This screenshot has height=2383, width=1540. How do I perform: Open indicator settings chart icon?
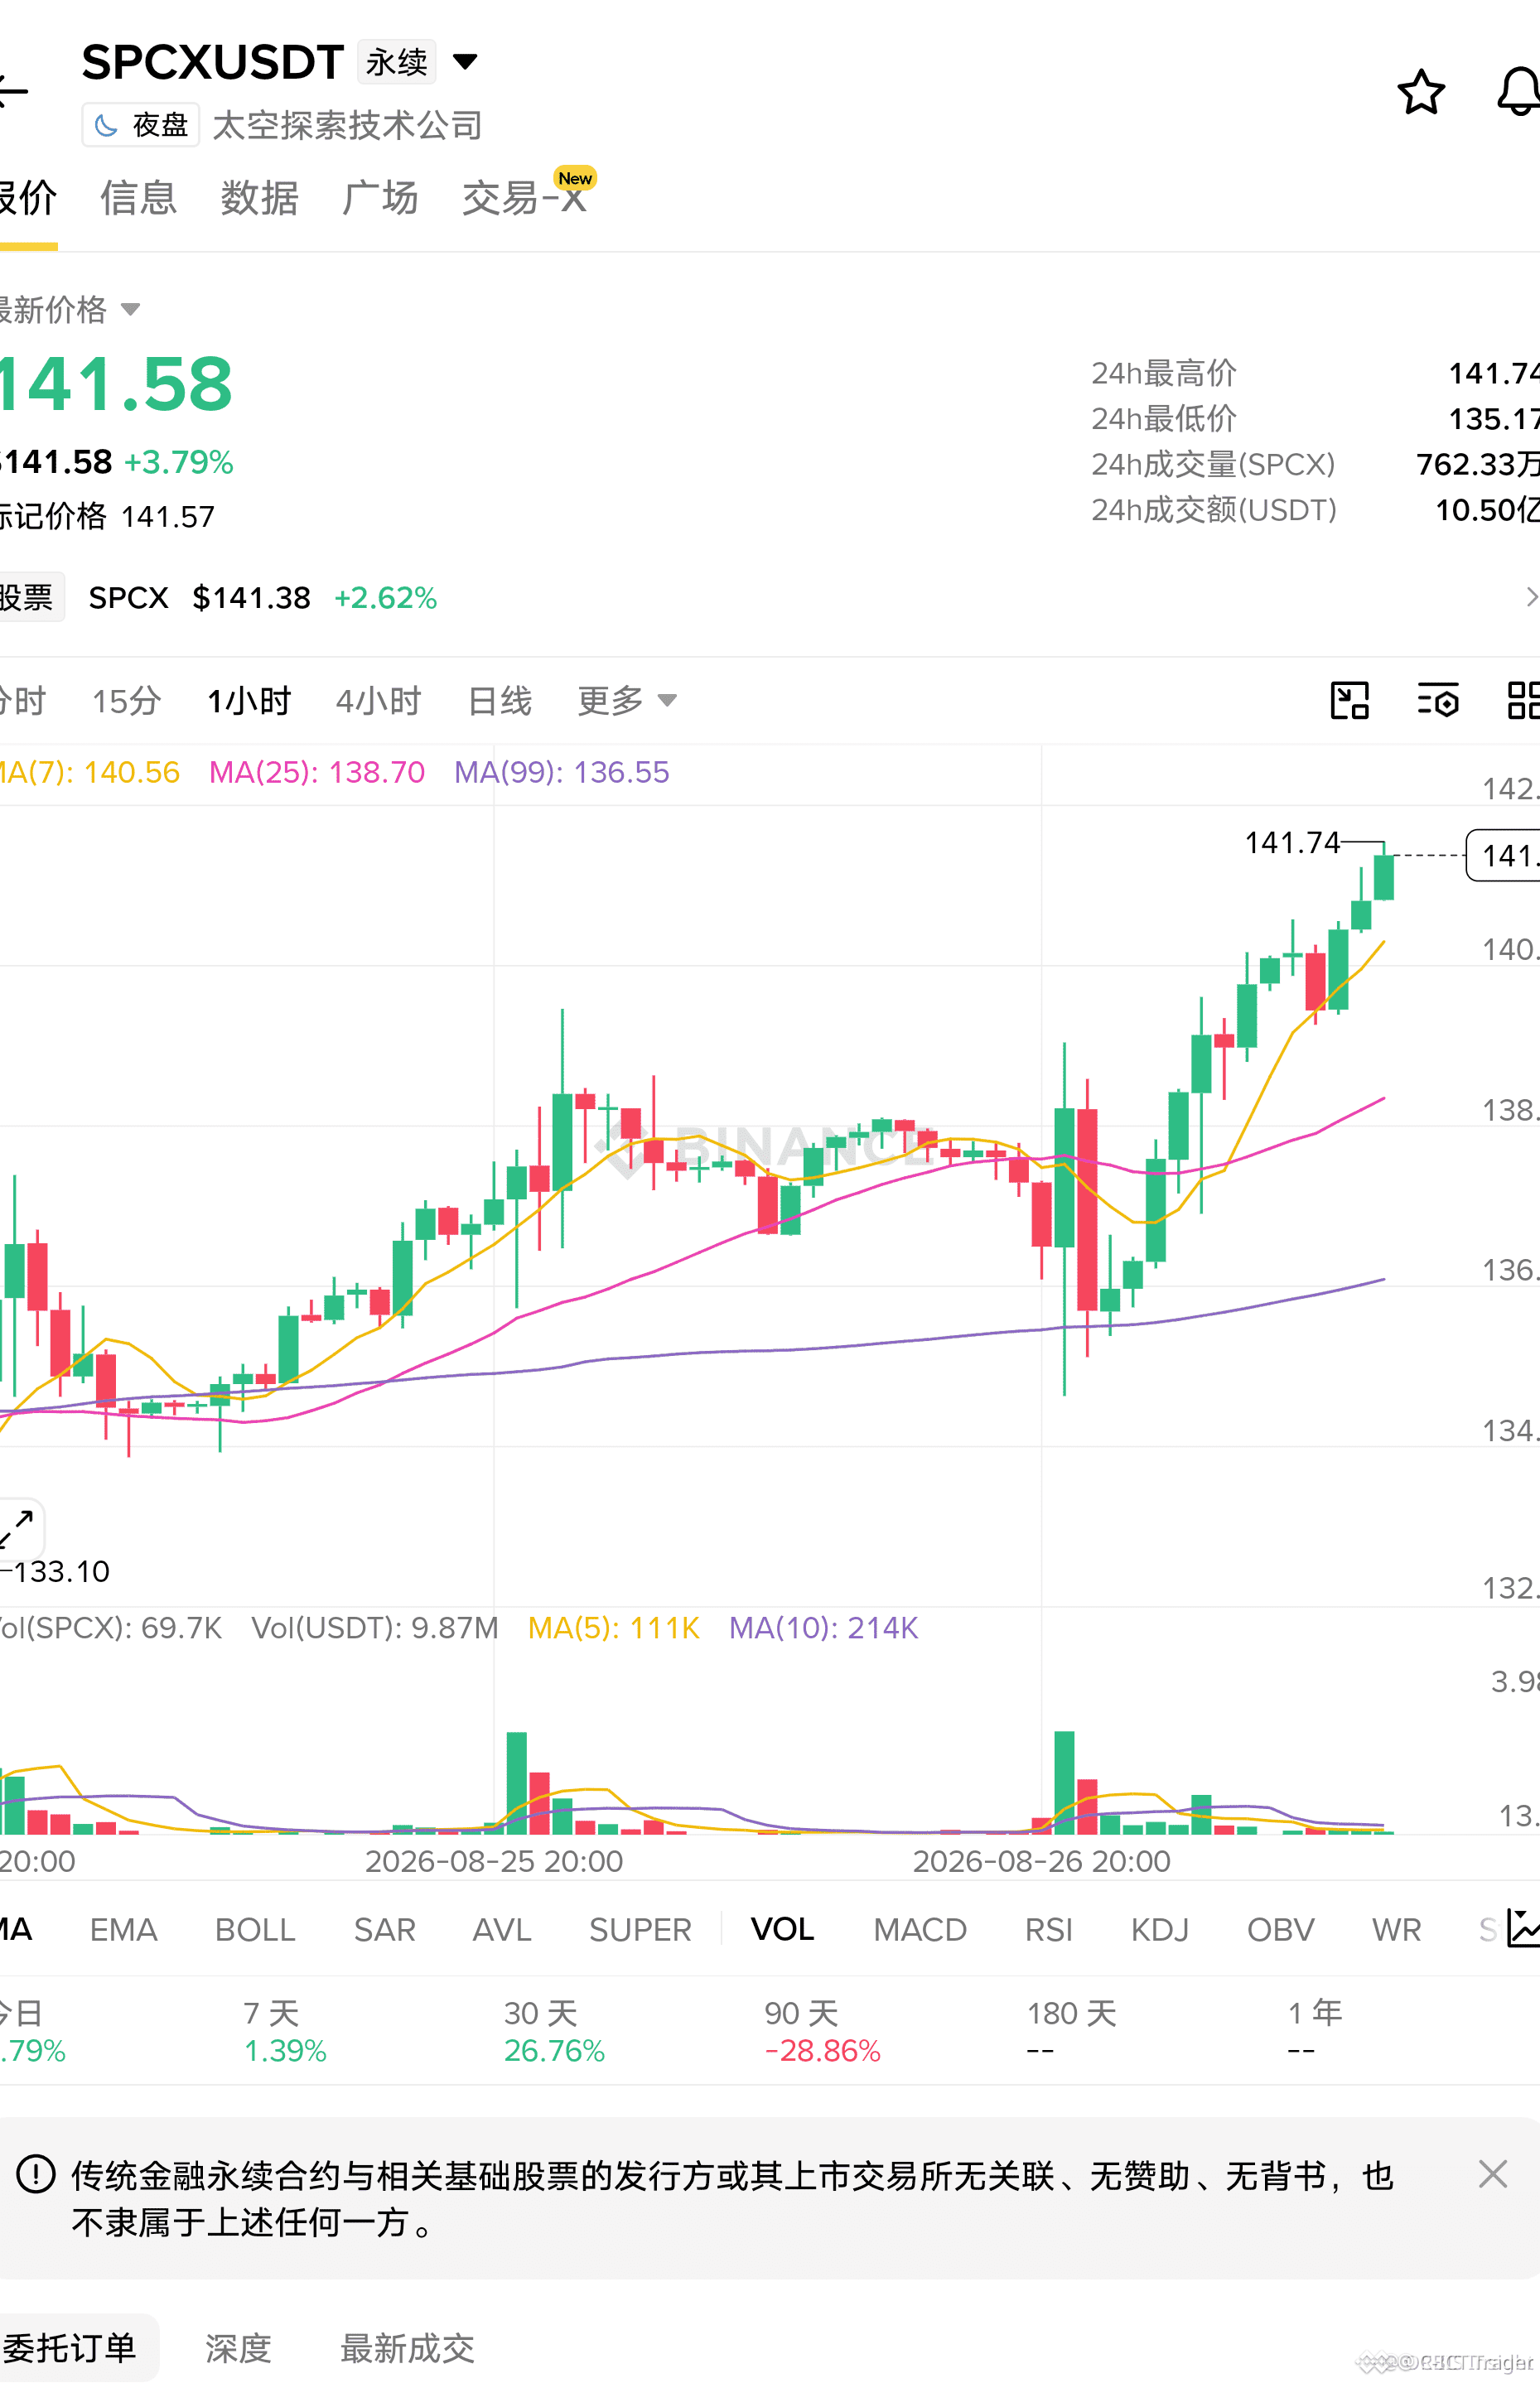pos(1523,1929)
